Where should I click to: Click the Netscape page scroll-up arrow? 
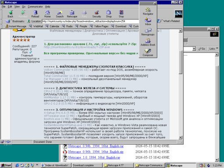click(x=181, y=31)
